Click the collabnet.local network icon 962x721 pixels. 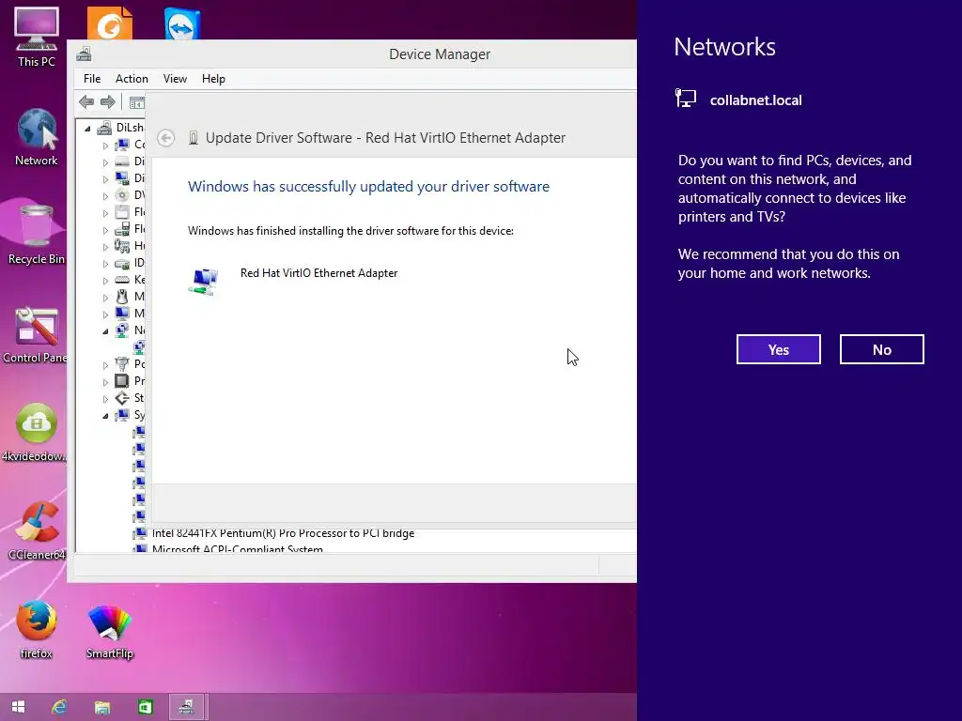pyautogui.click(x=685, y=99)
